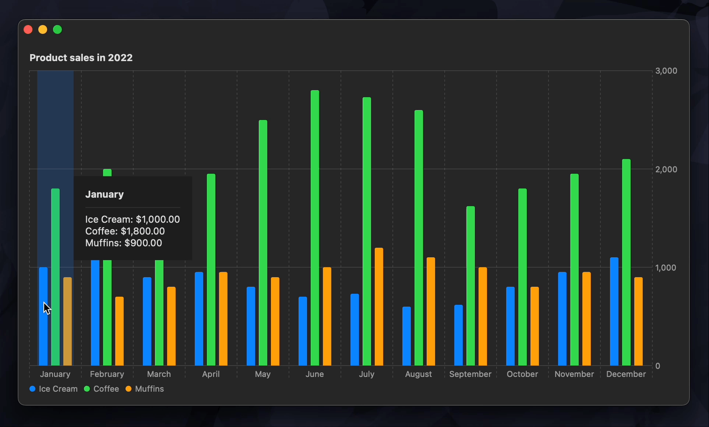Viewport: 709px width, 427px height.
Task: Click the August x-axis label
Action: click(419, 374)
